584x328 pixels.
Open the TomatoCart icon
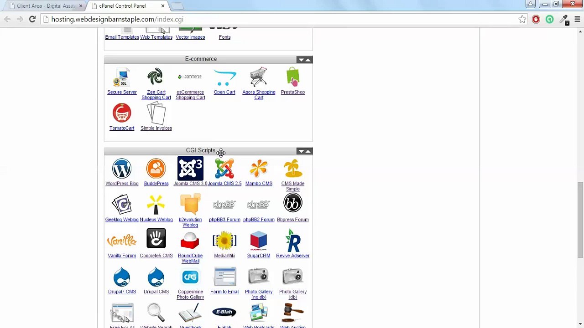click(x=122, y=113)
